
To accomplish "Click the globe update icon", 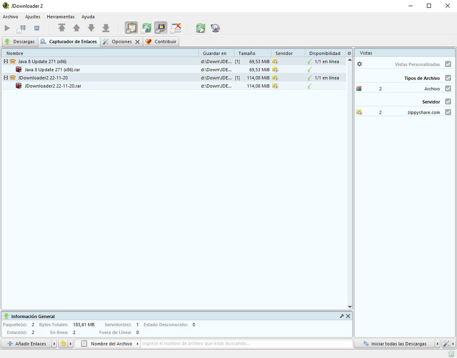I will click(215, 28).
